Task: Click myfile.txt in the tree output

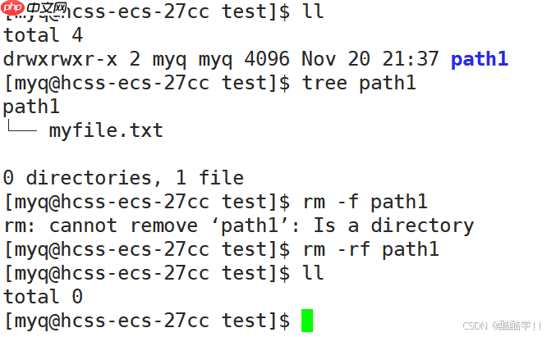Action: tap(105, 130)
